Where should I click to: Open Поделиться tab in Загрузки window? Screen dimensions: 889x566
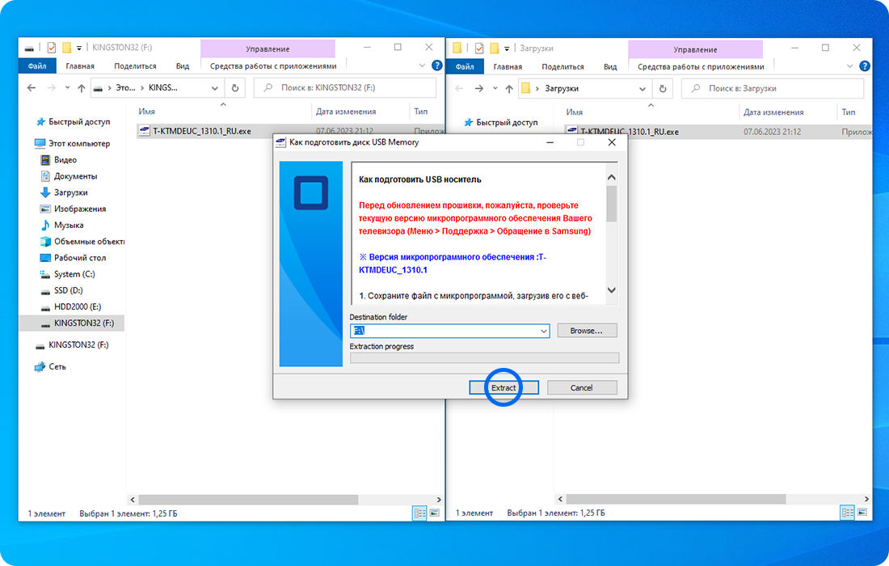click(x=562, y=67)
